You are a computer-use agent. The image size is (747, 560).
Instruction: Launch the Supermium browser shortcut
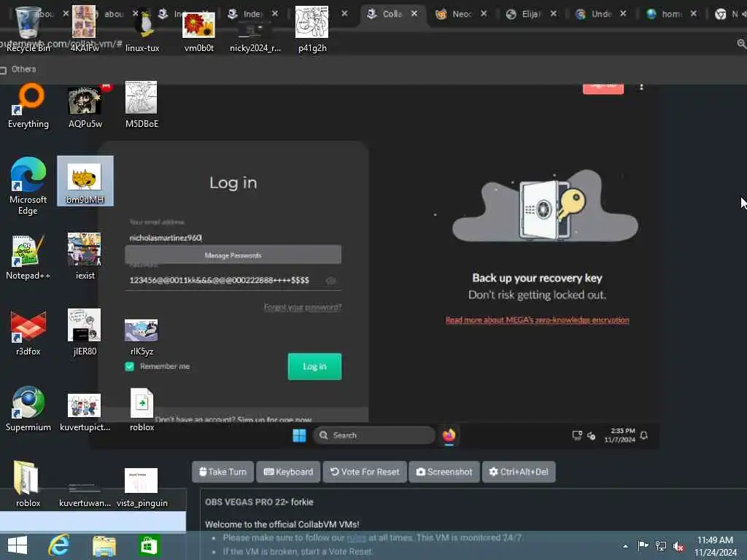(28, 408)
